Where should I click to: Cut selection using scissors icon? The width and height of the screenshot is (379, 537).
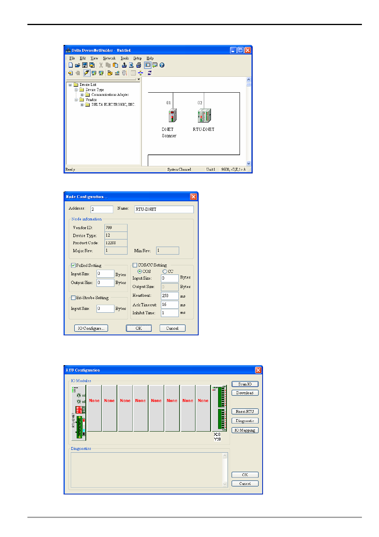101,65
